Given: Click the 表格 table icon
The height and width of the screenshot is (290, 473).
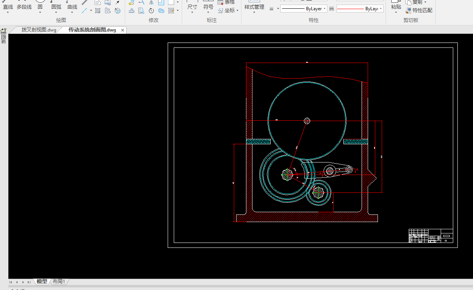Looking at the screenshot, I should [221, 2].
